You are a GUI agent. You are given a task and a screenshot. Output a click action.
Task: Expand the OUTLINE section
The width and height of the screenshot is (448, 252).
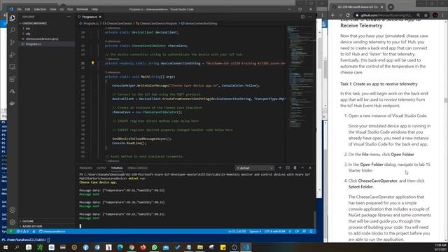(28, 221)
